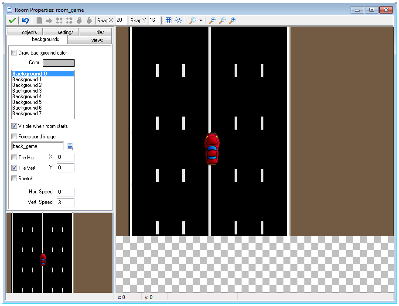This screenshot has height=306, width=399.
Task: Click the Hor. Speed input field
Action: [x=65, y=192]
